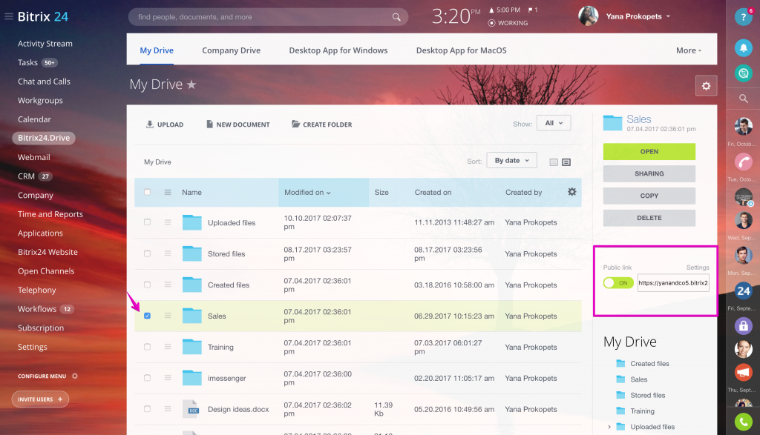
Task: Click the search magnifier in top search bar
Action: [x=396, y=17]
